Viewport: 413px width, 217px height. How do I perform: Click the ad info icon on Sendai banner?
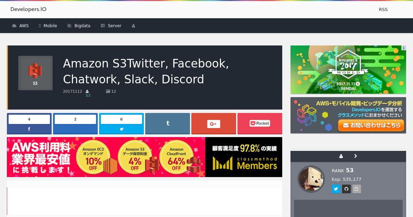[x=404, y=48]
